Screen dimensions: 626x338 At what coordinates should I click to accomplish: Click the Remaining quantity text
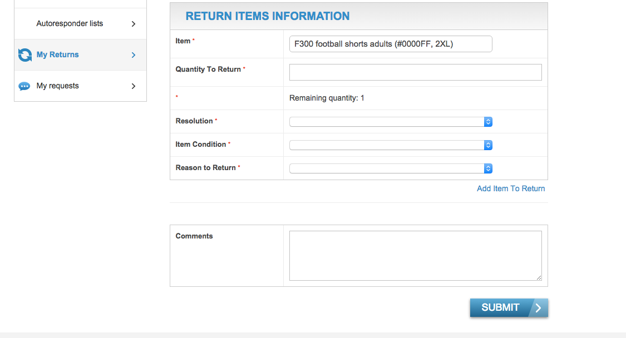(327, 98)
